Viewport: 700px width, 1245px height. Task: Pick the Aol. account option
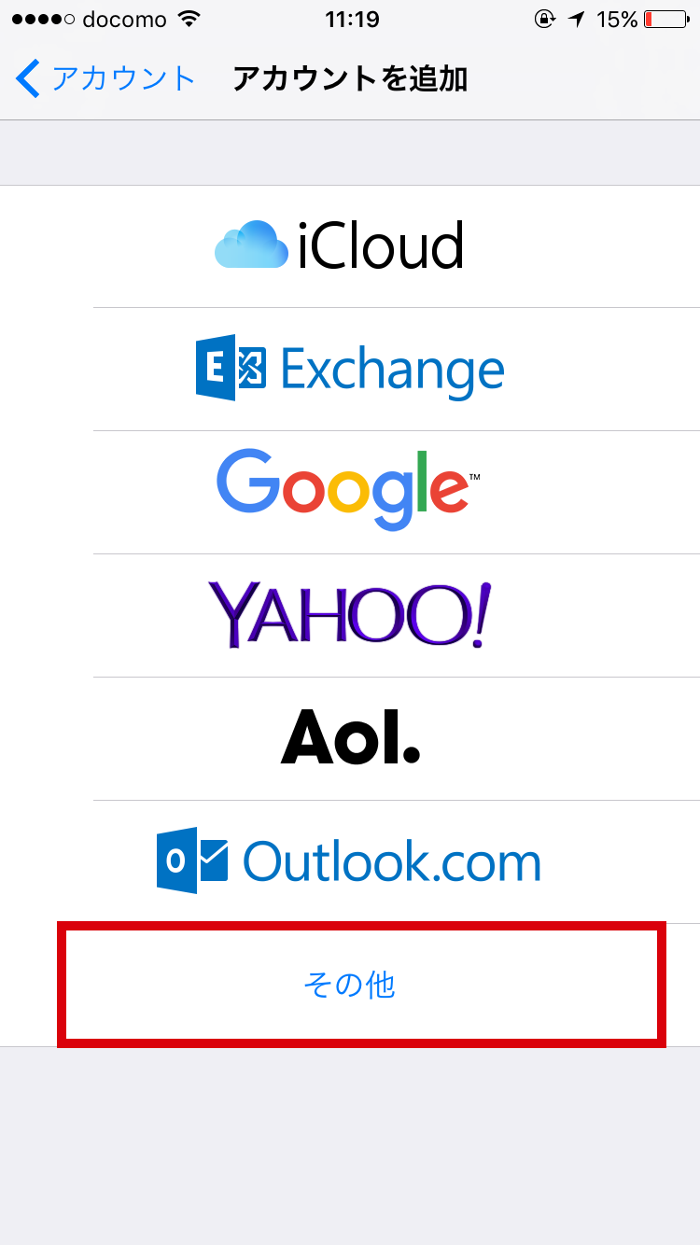point(350,739)
